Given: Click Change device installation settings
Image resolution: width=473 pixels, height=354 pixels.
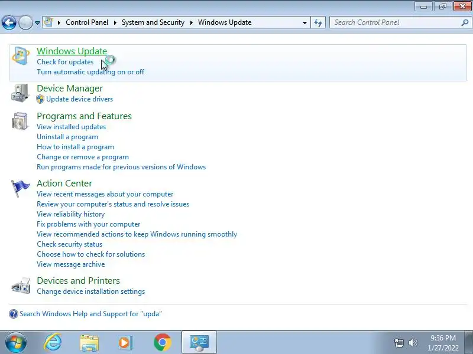Looking at the screenshot, I should tap(91, 291).
